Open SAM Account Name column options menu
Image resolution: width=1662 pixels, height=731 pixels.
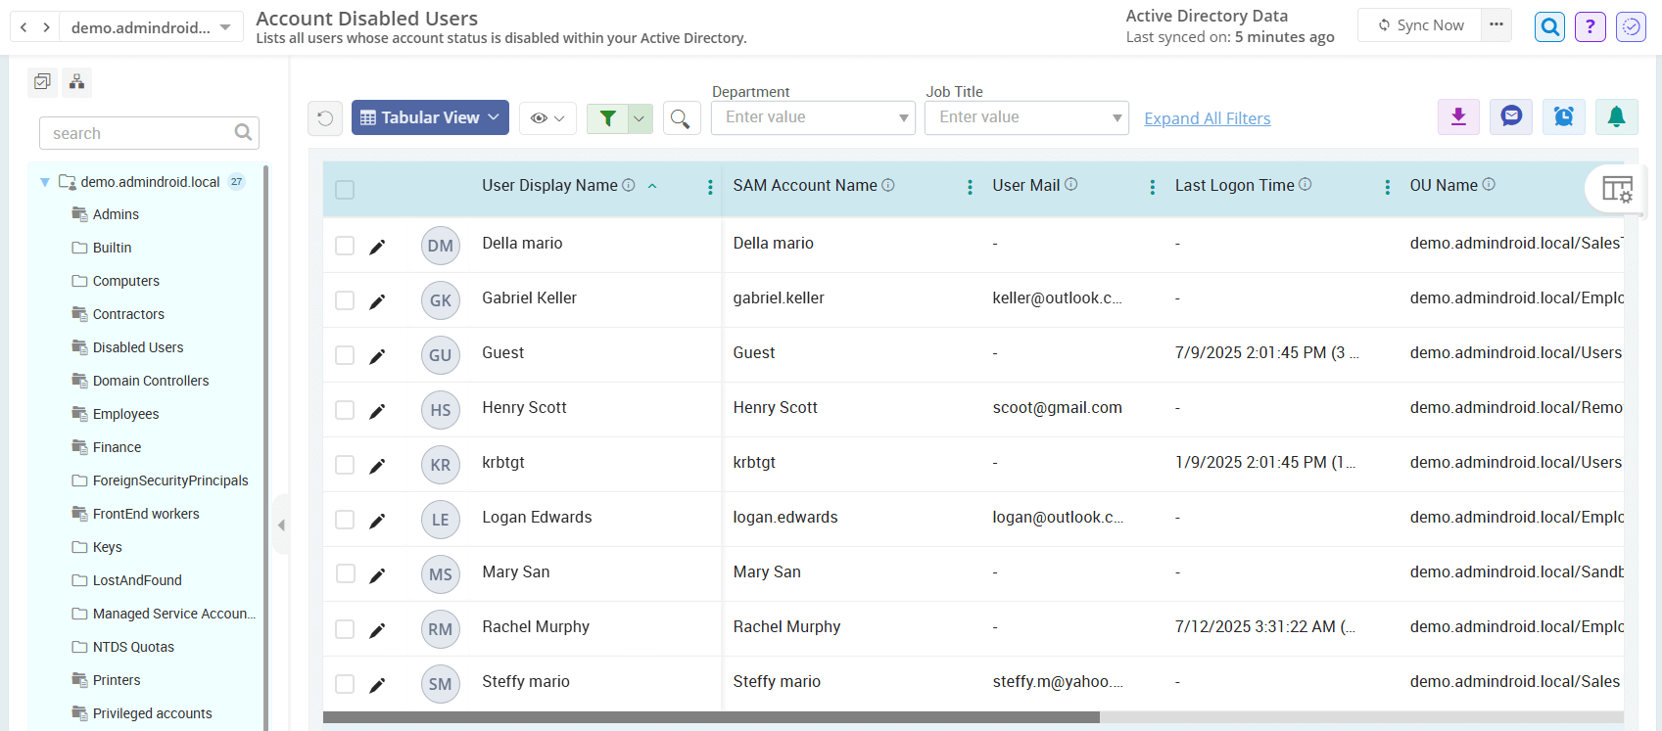tap(970, 187)
